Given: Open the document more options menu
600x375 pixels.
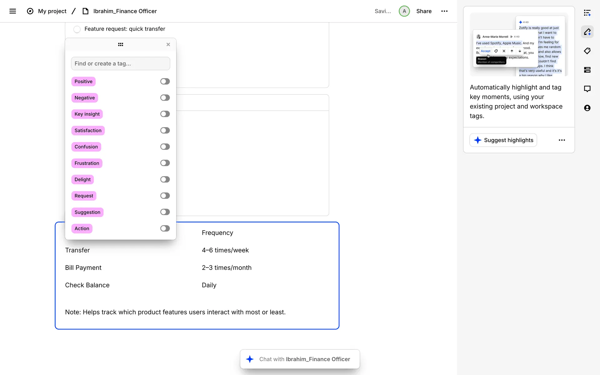Looking at the screenshot, I should pyautogui.click(x=444, y=11).
